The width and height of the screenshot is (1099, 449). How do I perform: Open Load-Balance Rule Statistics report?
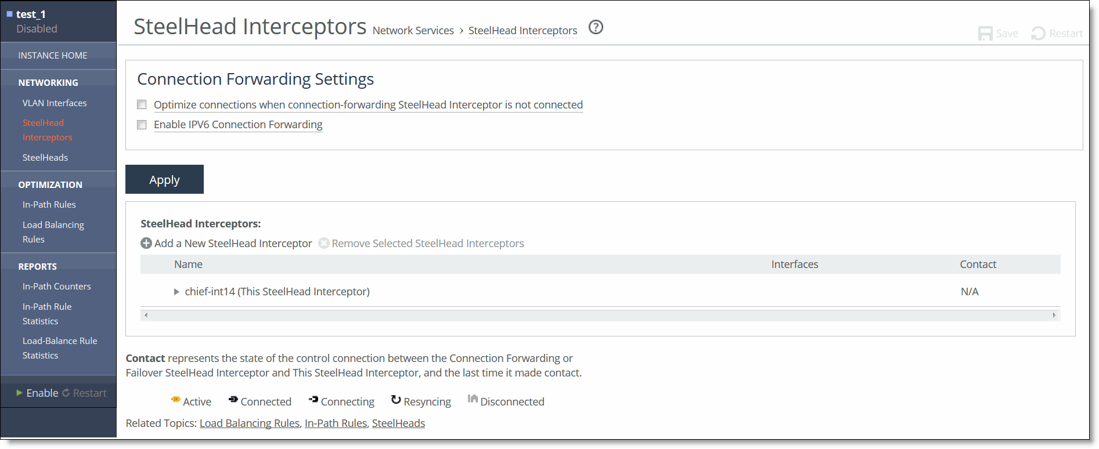click(x=60, y=348)
